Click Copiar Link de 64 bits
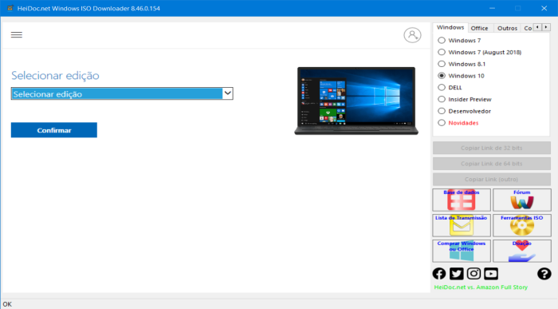This screenshot has height=309, width=558. [x=492, y=164]
